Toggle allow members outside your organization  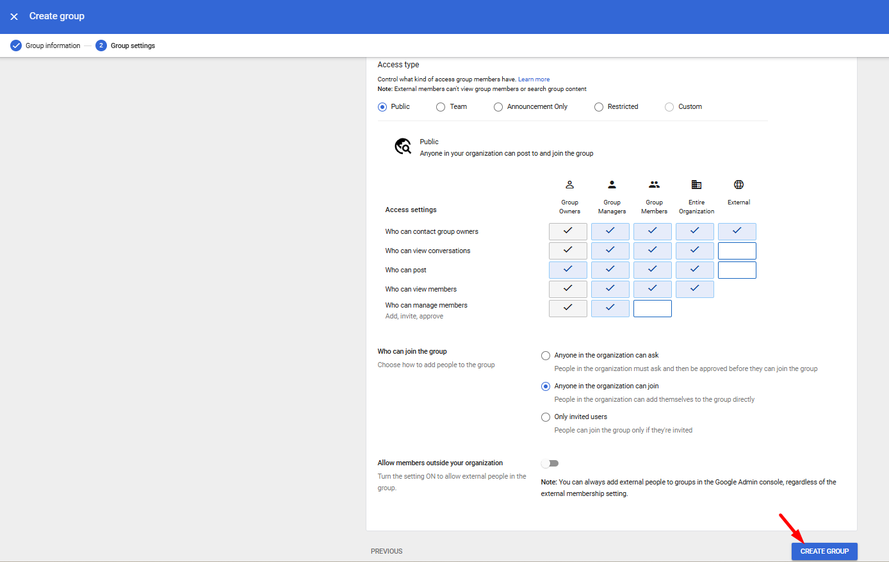[550, 463]
